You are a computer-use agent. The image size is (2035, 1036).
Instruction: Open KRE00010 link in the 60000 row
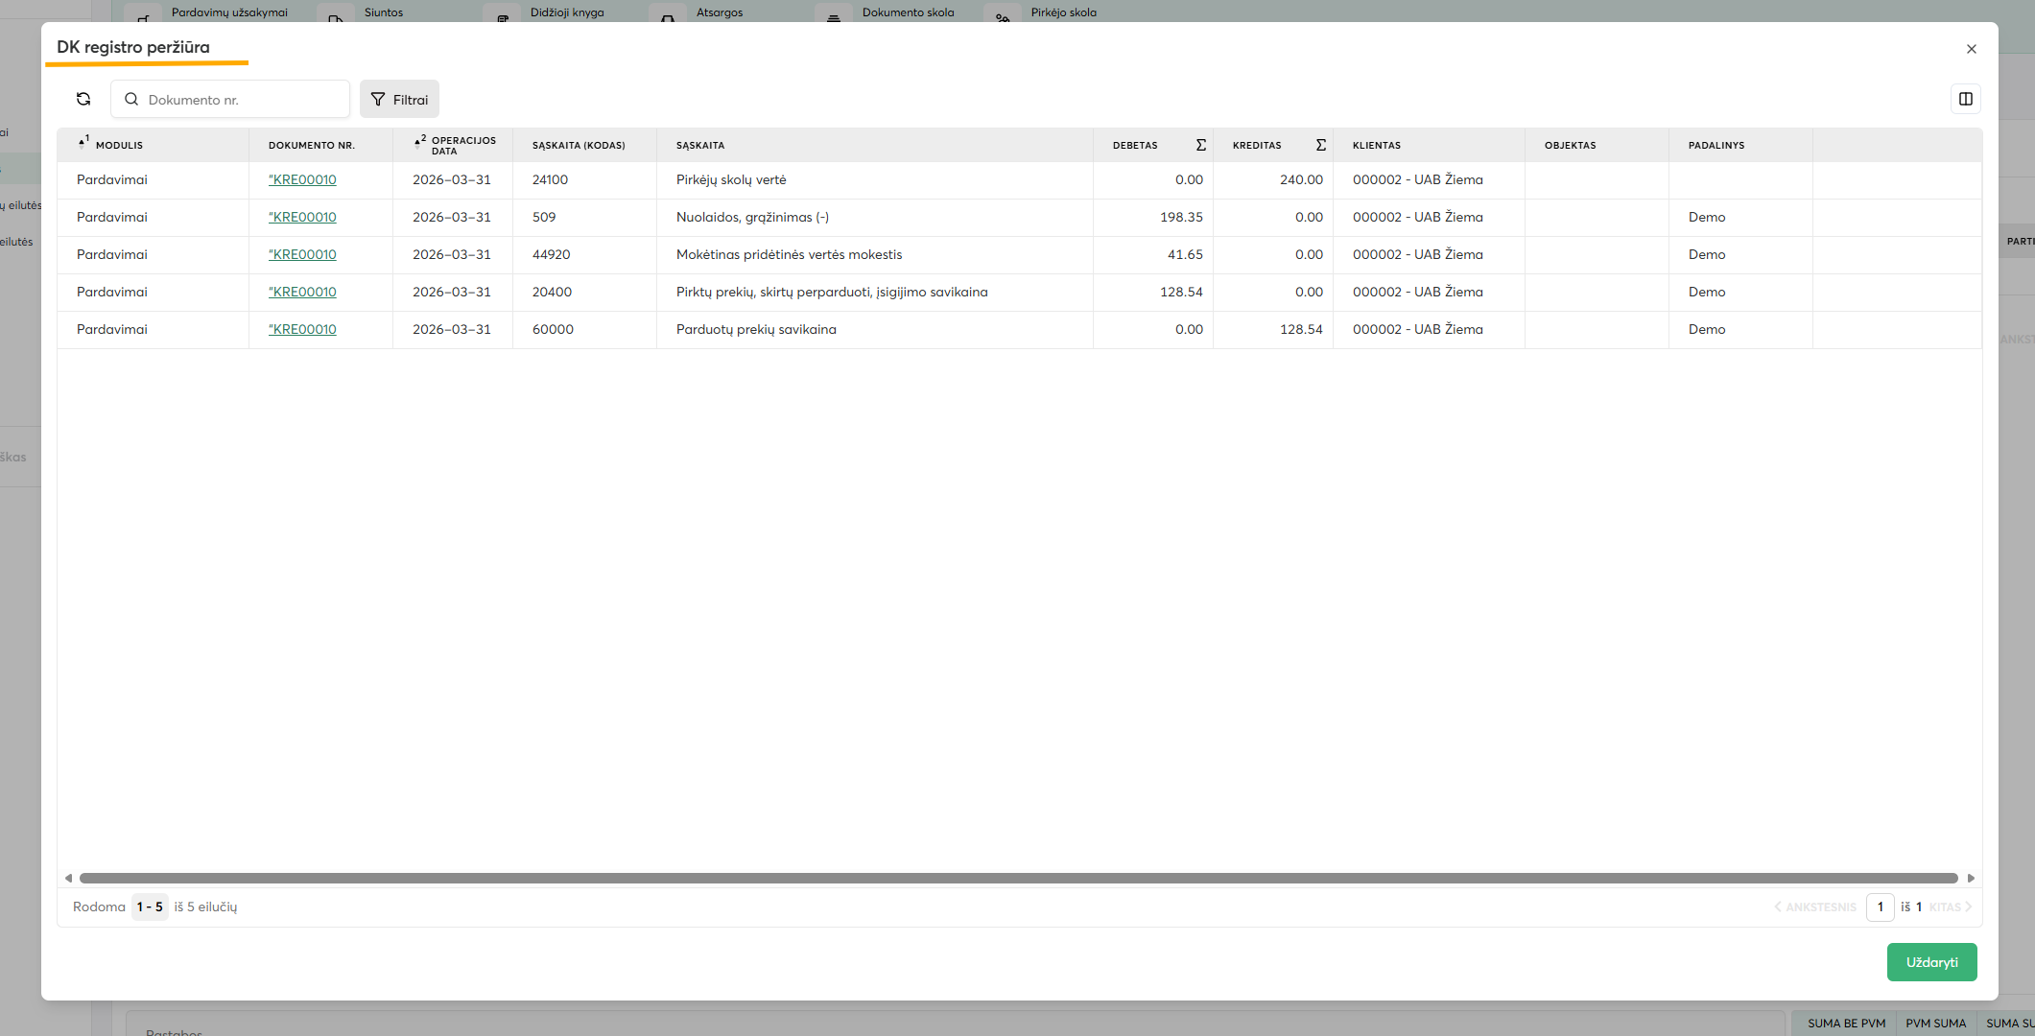point(302,329)
